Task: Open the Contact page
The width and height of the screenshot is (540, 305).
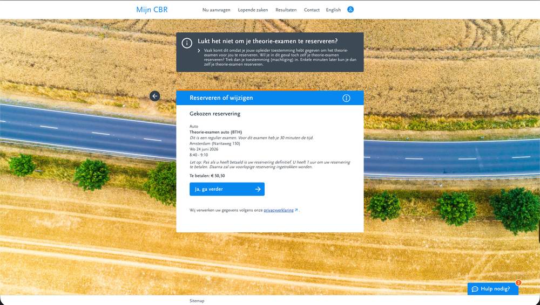Action: pos(312,10)
